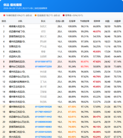Click the red 93.79% T8 value
This screenshot has width=123, height=138.
pyautogui.click(x=85, y=67)
